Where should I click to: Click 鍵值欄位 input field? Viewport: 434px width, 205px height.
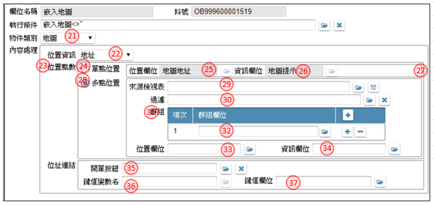[323, 181]
